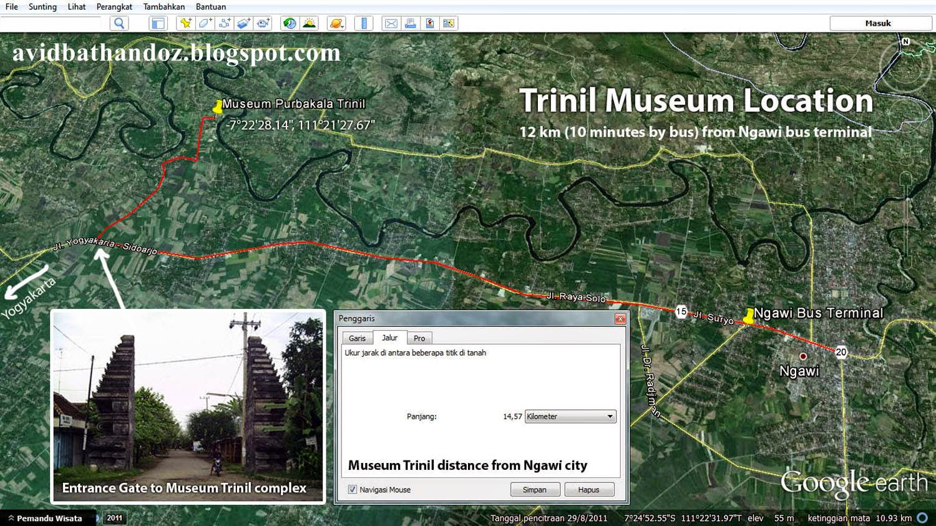Click the 2011 marker on the time slider

[114, 518]
